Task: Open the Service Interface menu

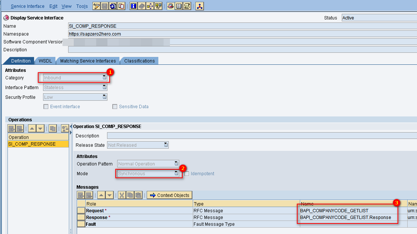Action: pyautogui.click(x=27, y=6)
